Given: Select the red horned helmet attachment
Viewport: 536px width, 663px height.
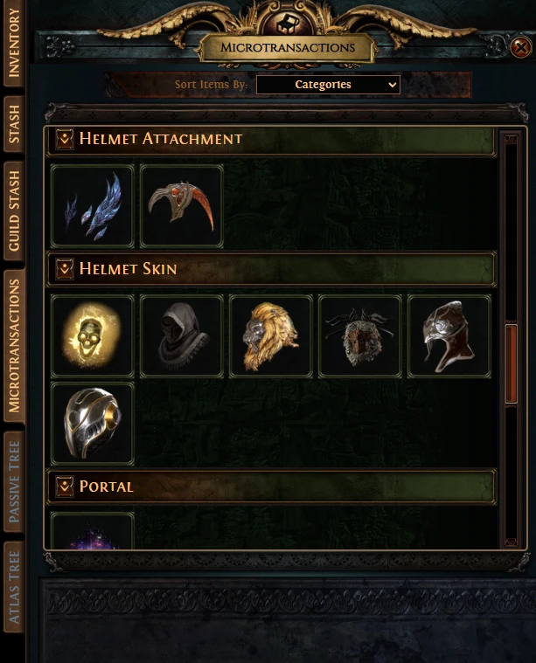Looking at the screenshot, I should click(x=182, y=206).
